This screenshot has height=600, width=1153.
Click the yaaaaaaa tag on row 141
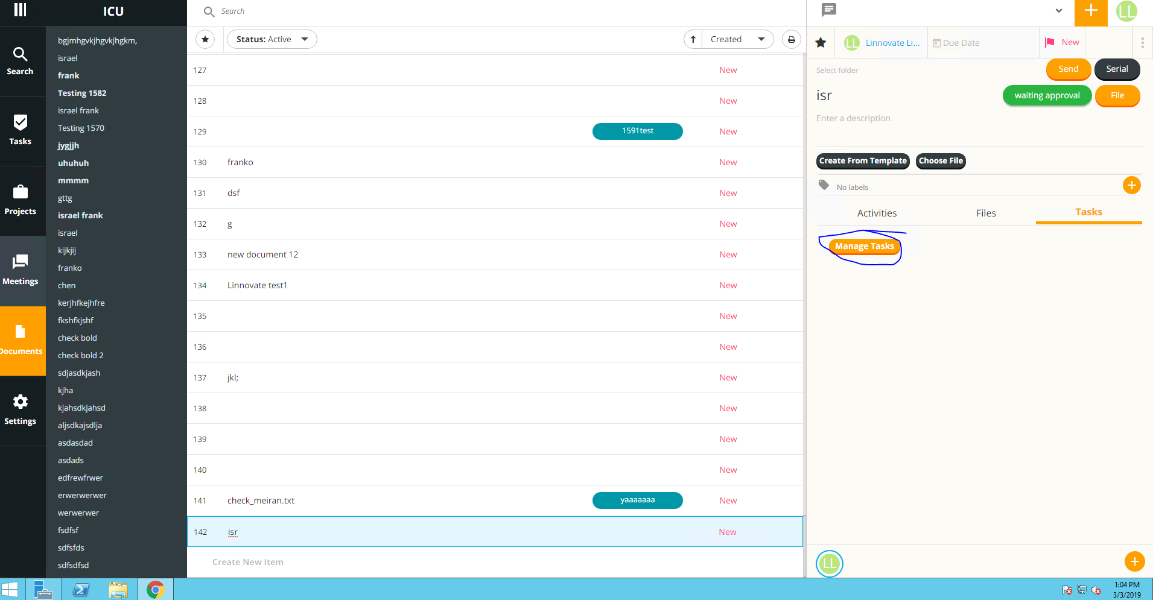coord(638,500)
